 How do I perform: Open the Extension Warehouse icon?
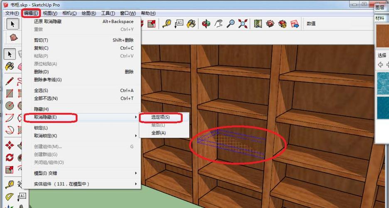pos(282,24)
